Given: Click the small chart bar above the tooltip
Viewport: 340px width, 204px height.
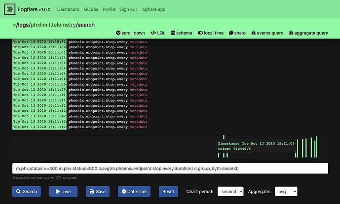Looking at the screenshot, I should [x=224, y=137].
